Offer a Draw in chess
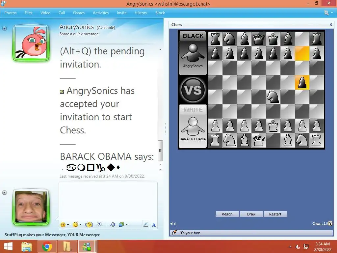The width and height of the screenshot is (337, 253). click(x=251, y=214)
